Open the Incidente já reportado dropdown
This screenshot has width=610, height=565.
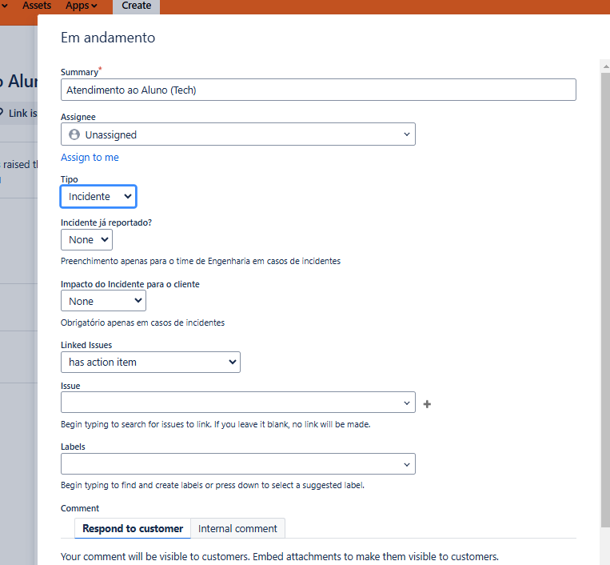(x=87, y=239)
